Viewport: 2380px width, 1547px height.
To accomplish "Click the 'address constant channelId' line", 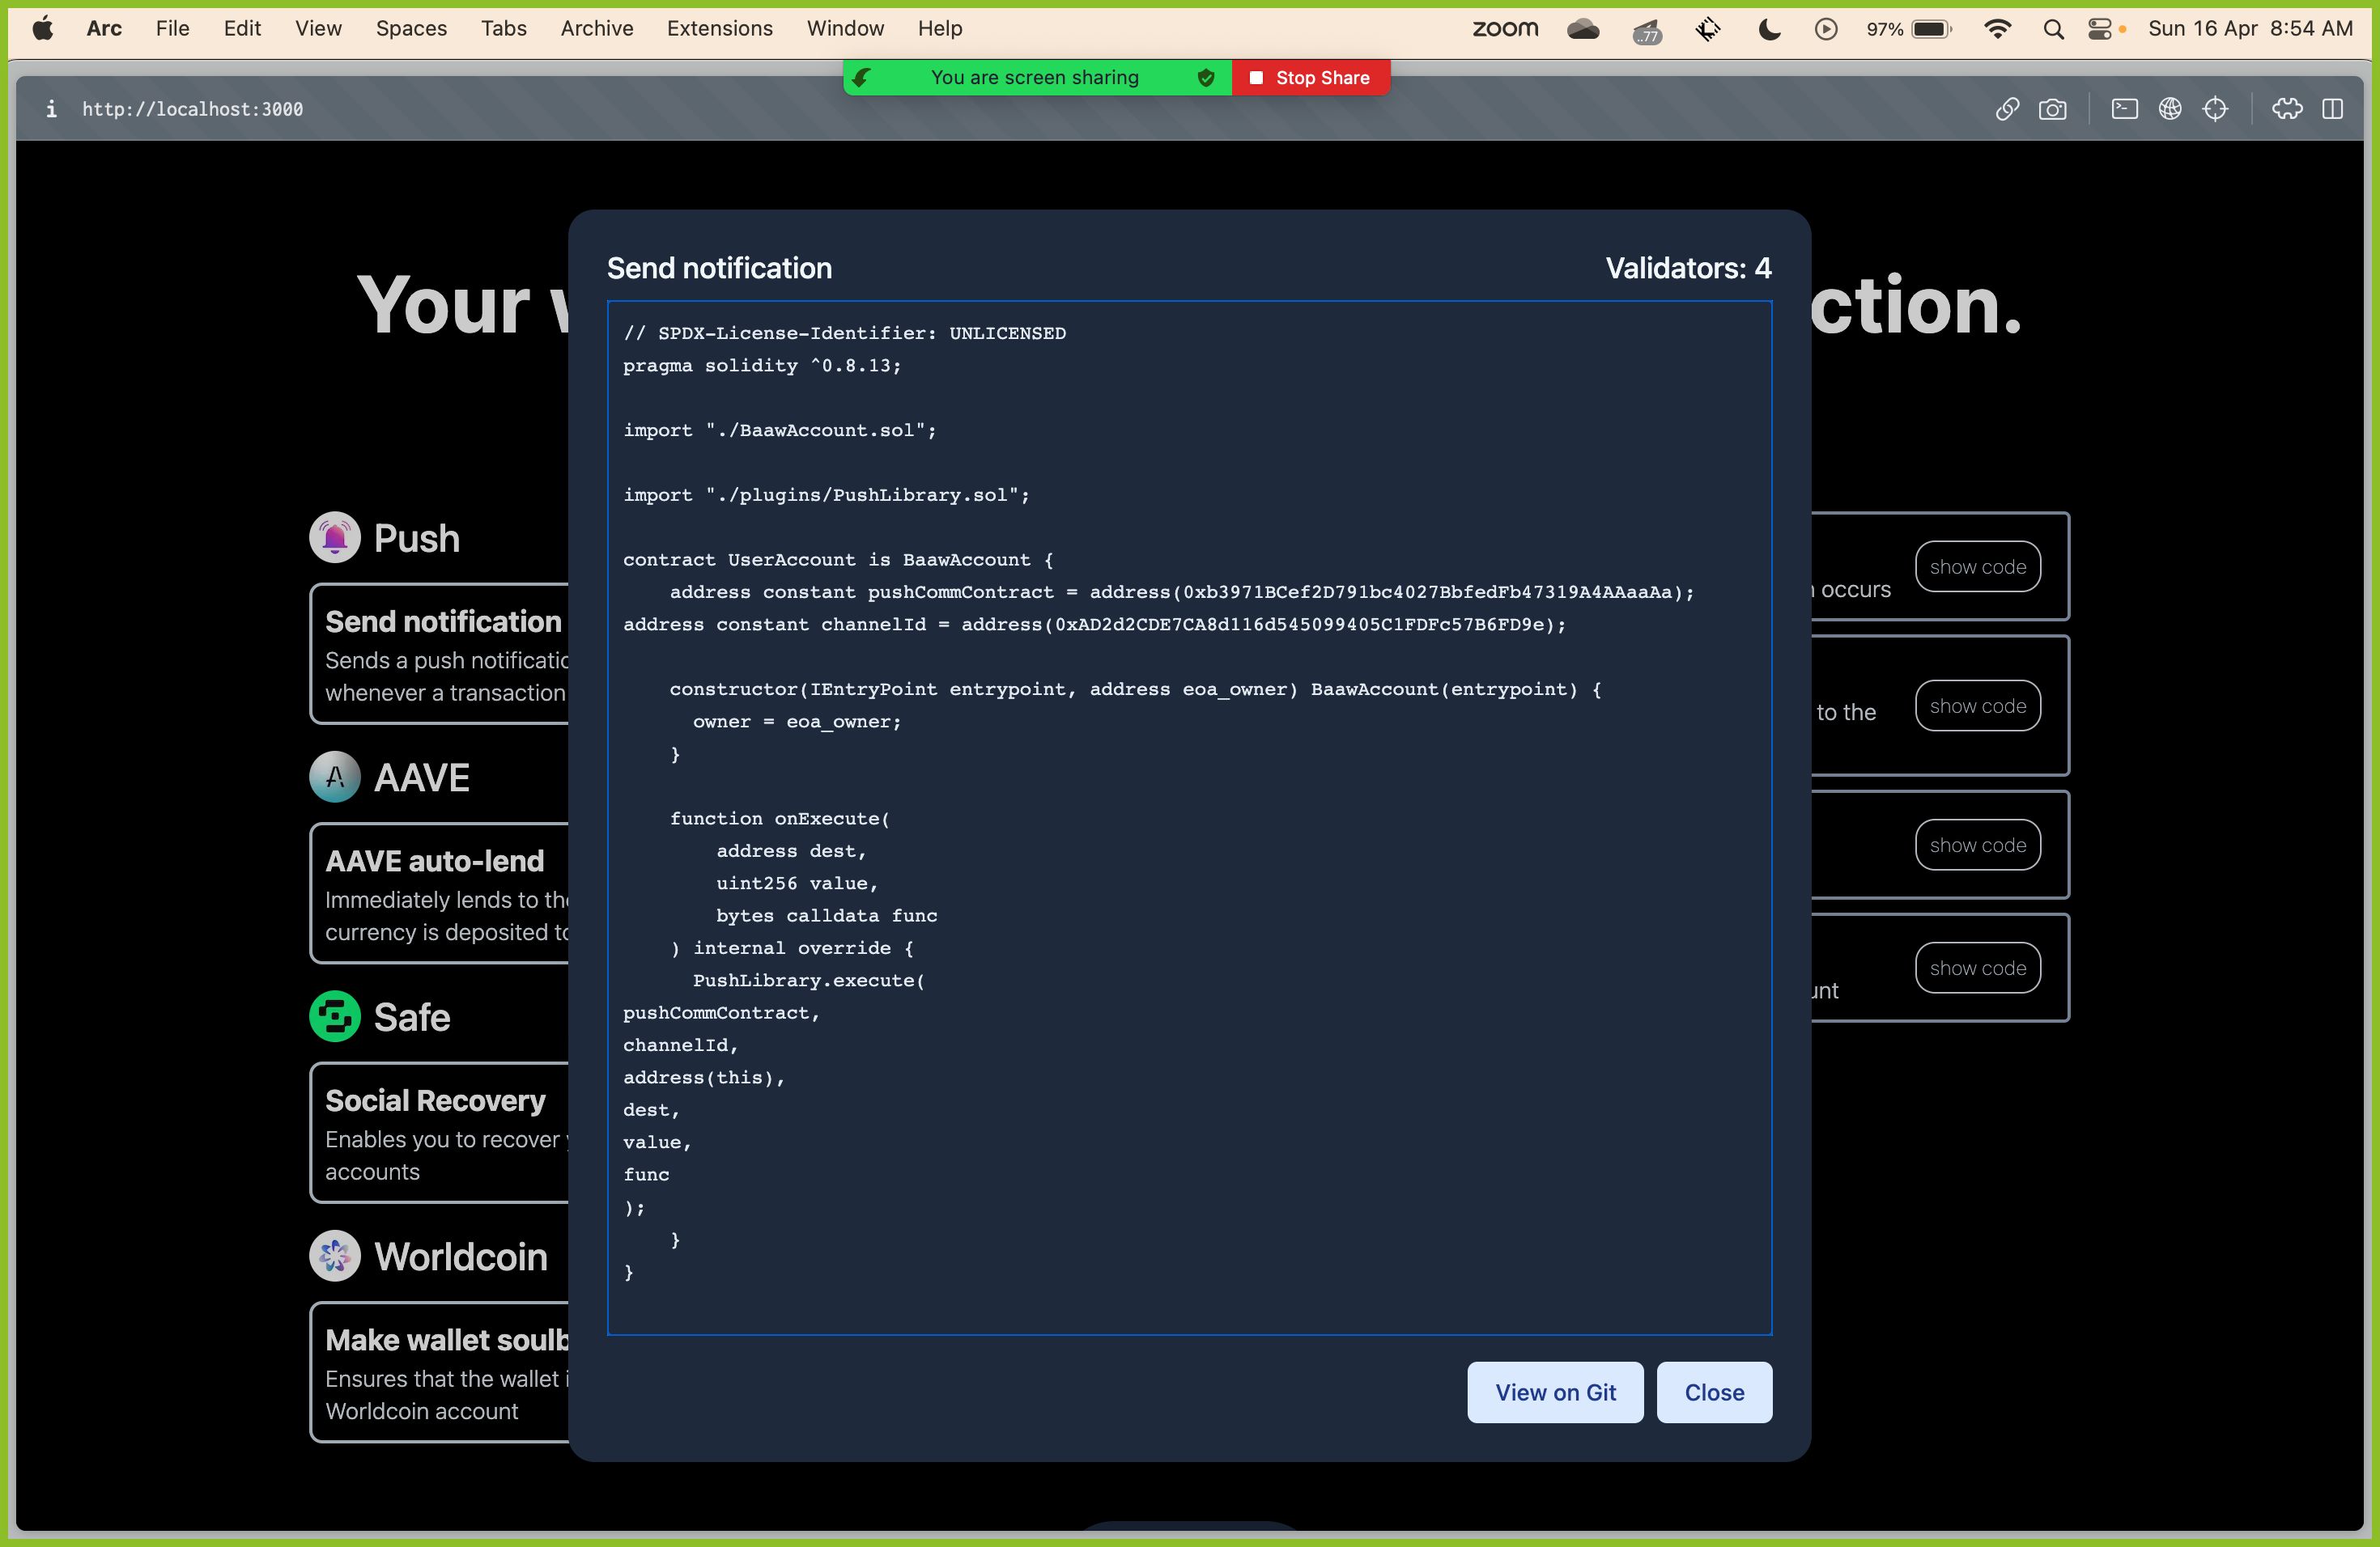I will pyautogui.click(x=1095, y=625).
